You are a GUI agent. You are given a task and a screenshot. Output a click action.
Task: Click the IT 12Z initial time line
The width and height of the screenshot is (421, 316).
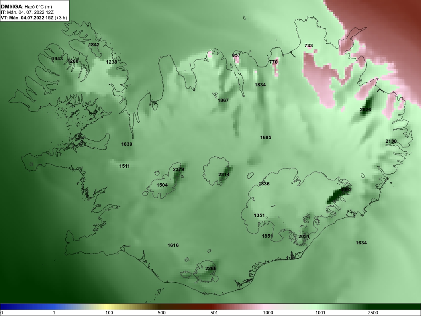point(27,12)
